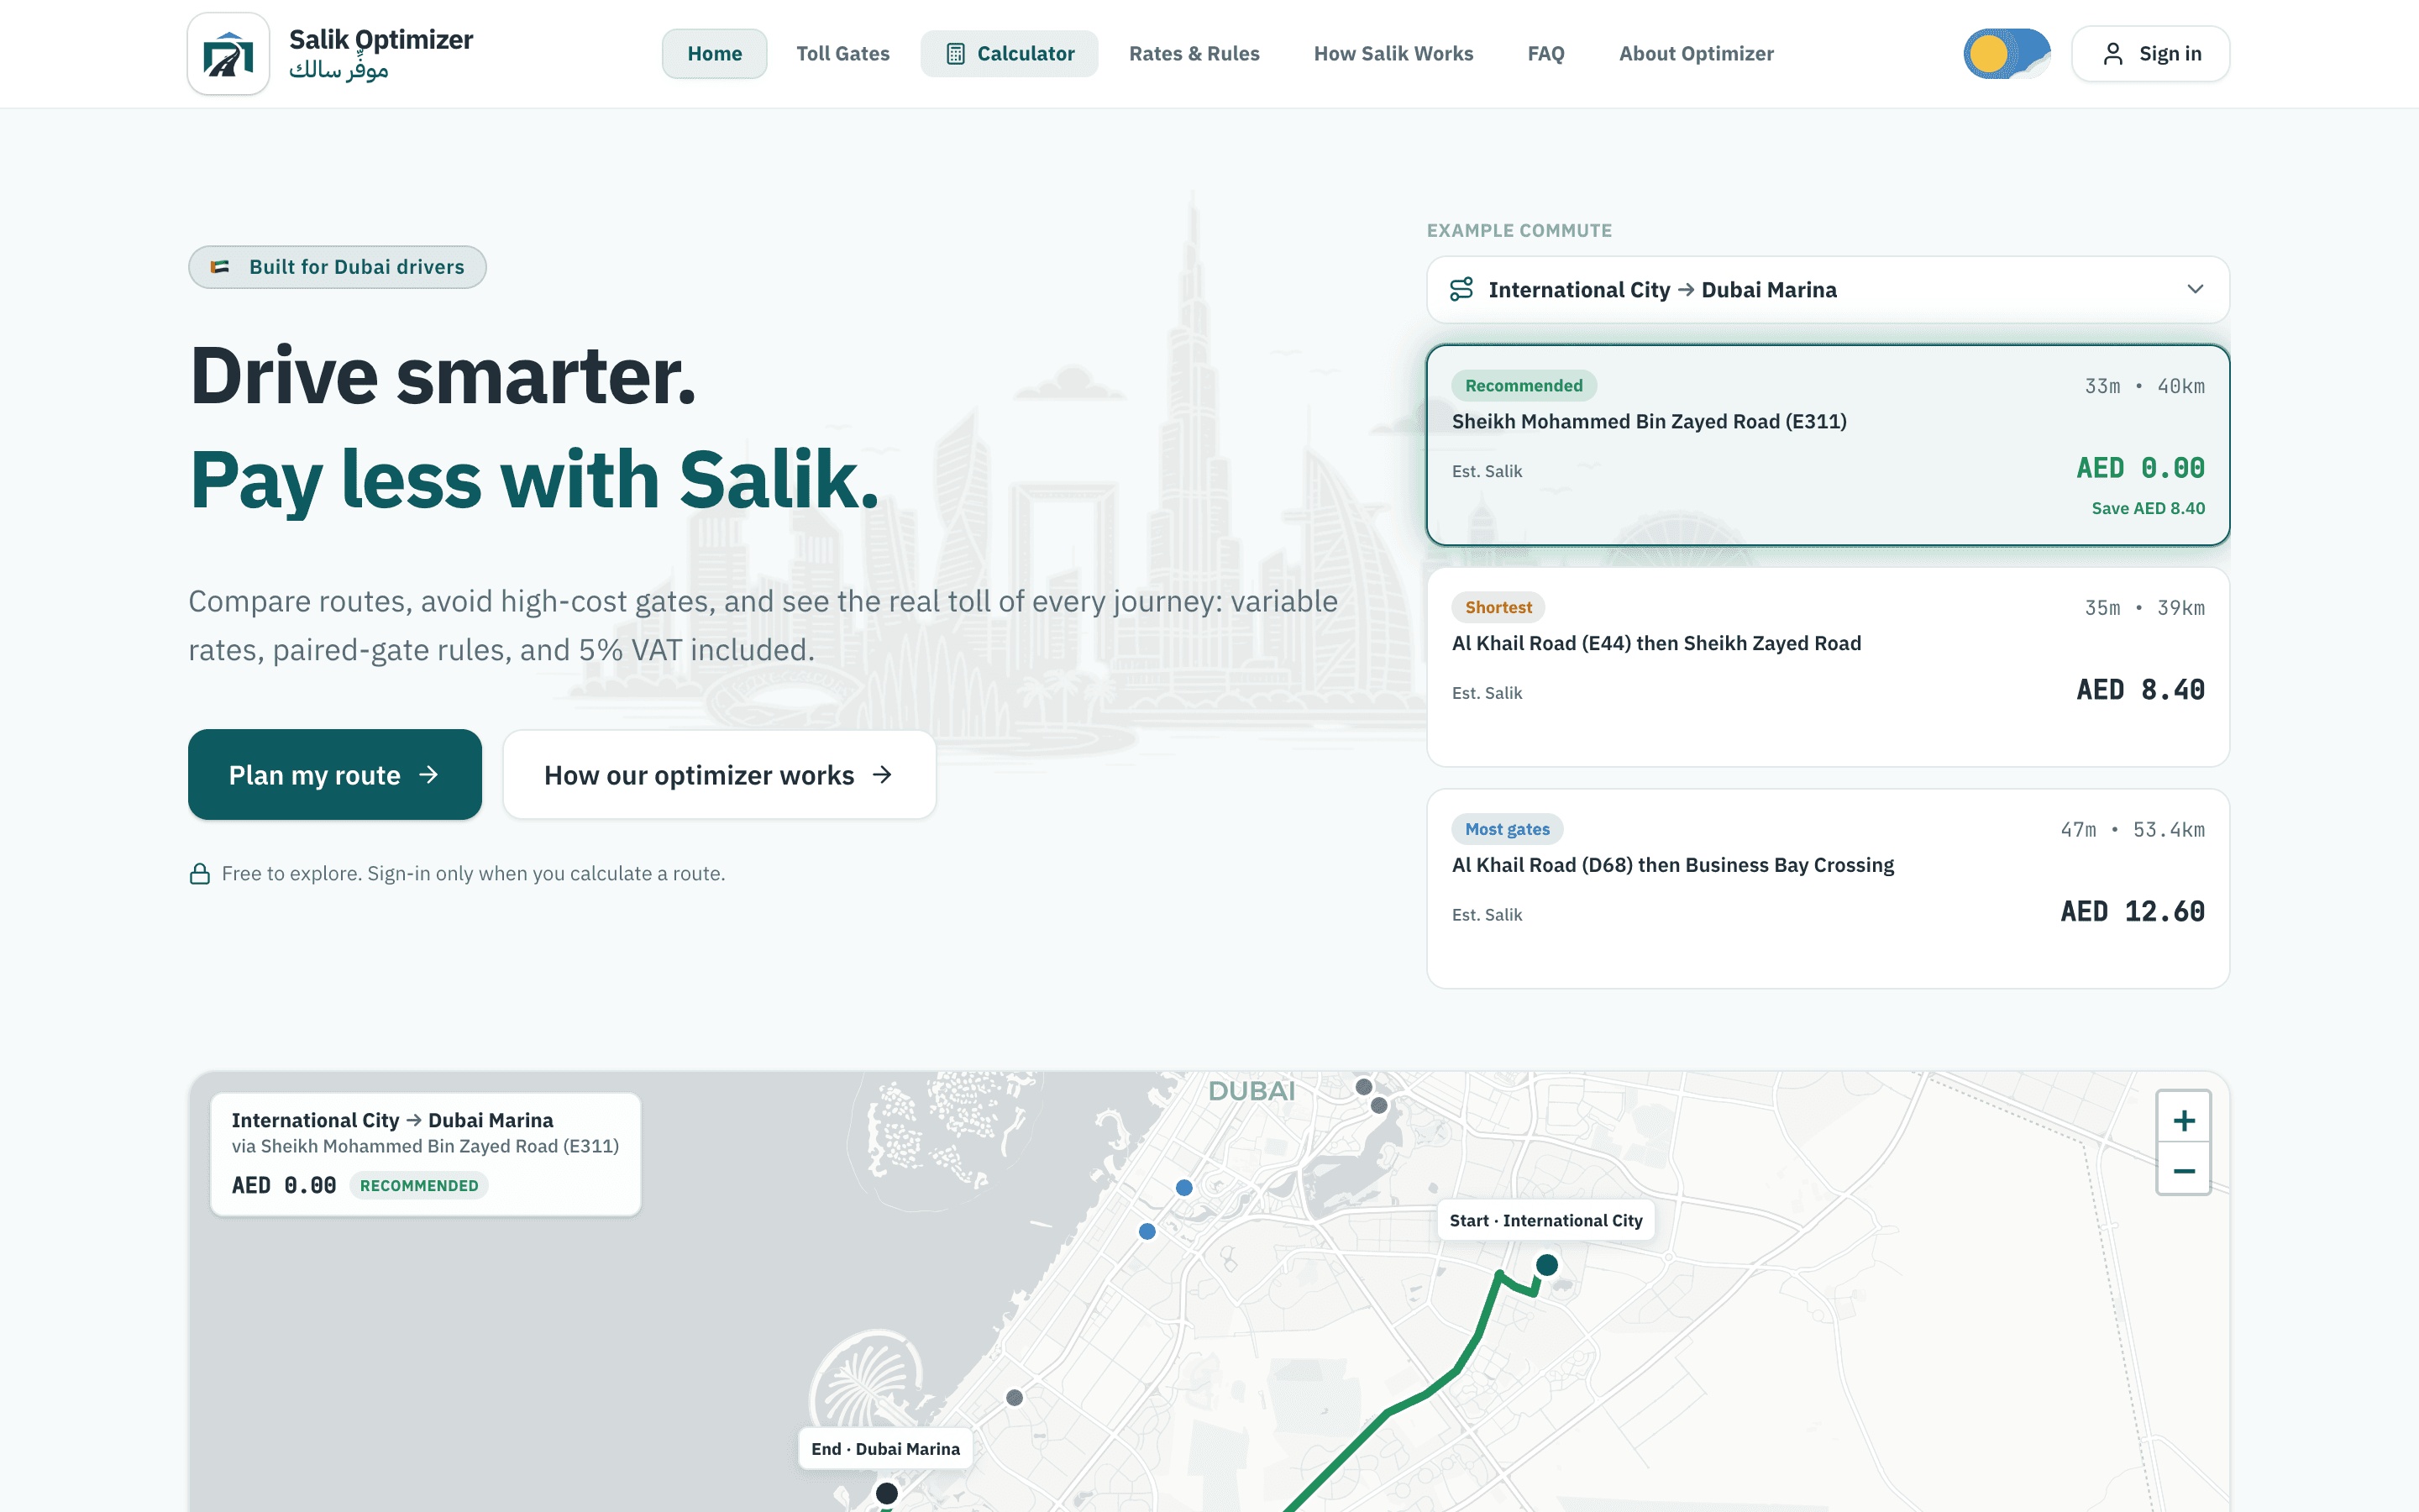The width and height of the screenshot is (2419, 1512).
Task: Open About Optimizer
Action: pos(1695,54)
